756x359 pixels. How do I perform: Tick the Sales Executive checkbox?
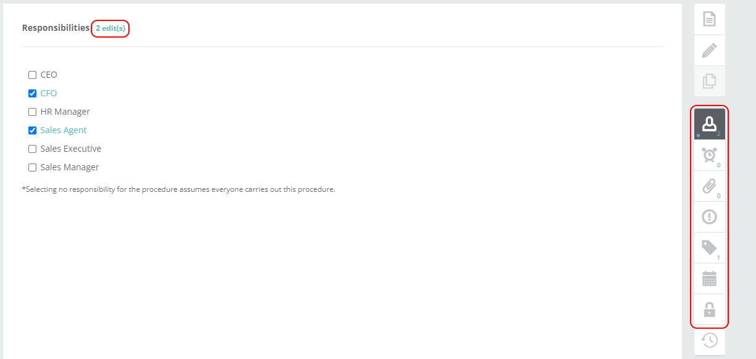click(33, 149)
